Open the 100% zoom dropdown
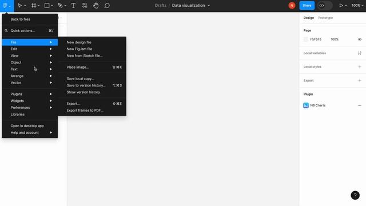This screenshot has height=206, width=366. coord(357,5)
